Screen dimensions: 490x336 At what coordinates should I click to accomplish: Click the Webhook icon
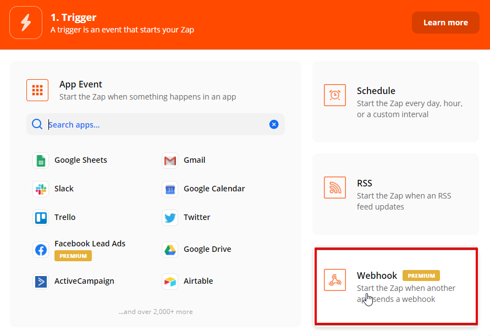click(x=335, y=280)
